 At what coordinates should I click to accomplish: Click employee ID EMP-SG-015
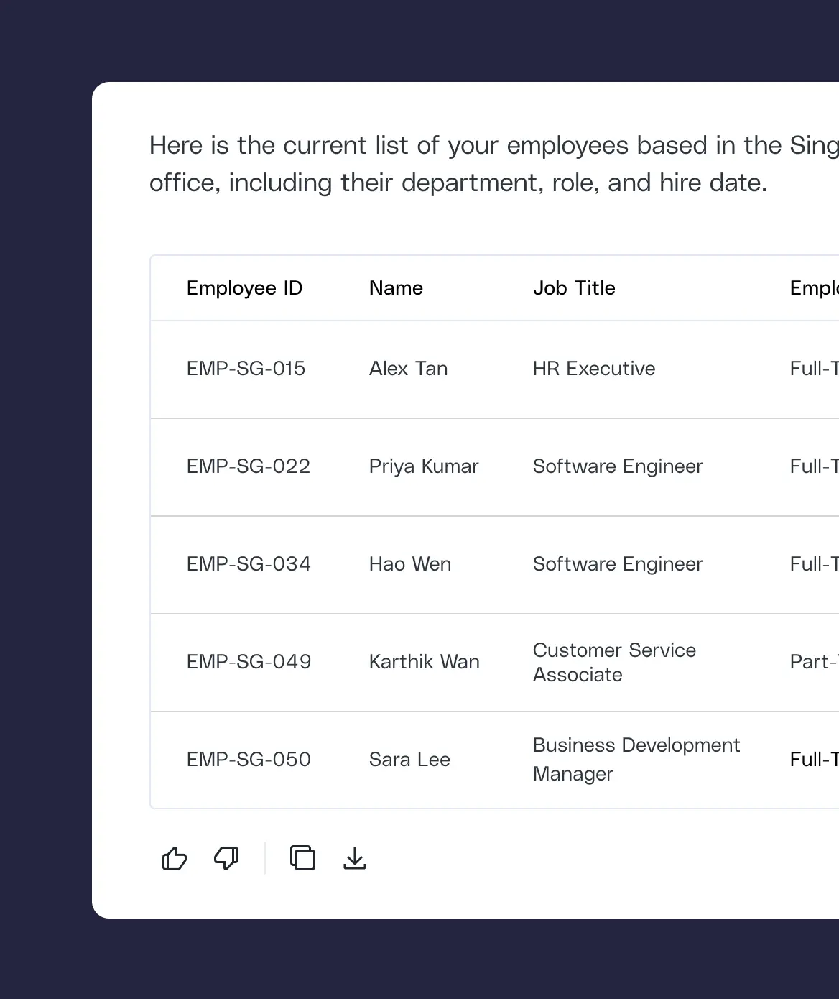[246, 369]
